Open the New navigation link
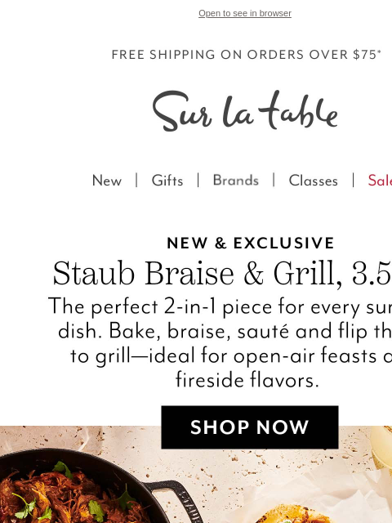Screen dimensions: 392x523 pos(107,181)
